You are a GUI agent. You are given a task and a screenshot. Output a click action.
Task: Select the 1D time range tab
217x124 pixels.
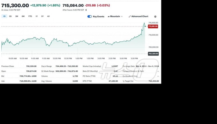coord(4,16)
